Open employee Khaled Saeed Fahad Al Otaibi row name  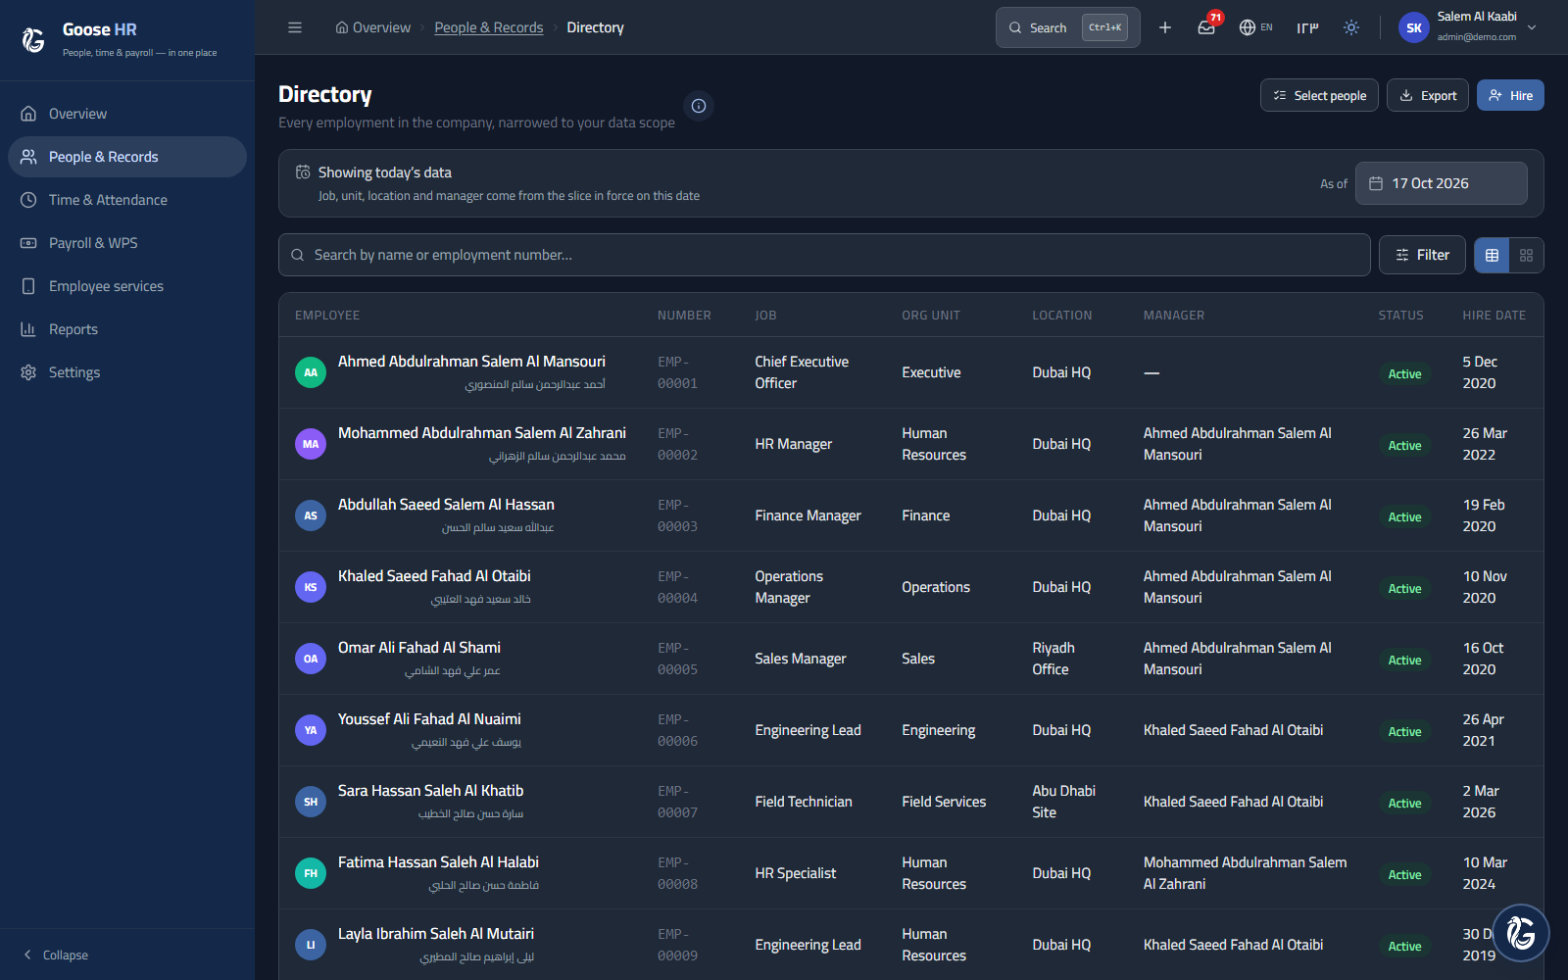click(434, 576)
